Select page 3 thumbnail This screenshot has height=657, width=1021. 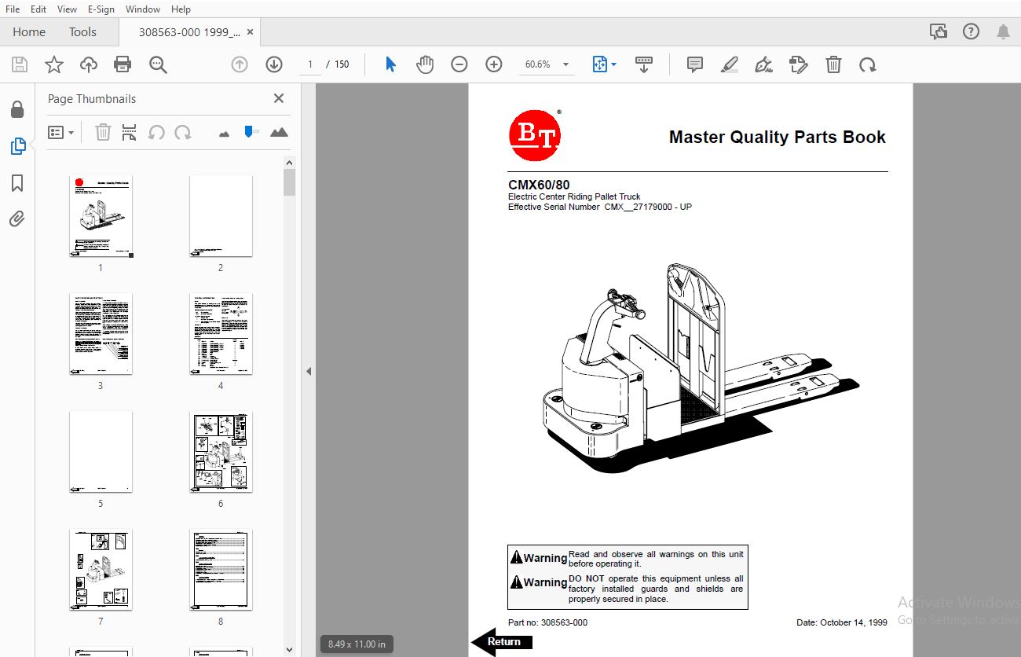(x=101, y=334)
